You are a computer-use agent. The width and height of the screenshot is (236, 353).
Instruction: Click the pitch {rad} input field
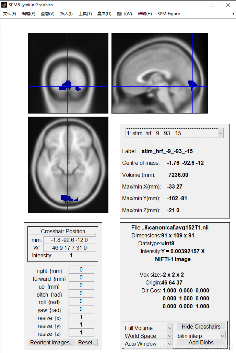pos(81,293)
